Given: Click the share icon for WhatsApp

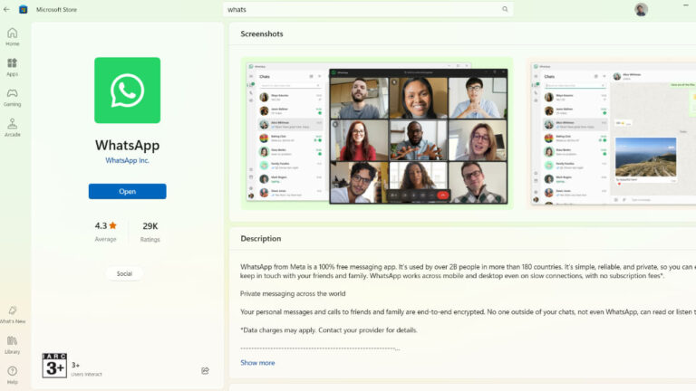Looking at the screenshot, I should 205,370.
